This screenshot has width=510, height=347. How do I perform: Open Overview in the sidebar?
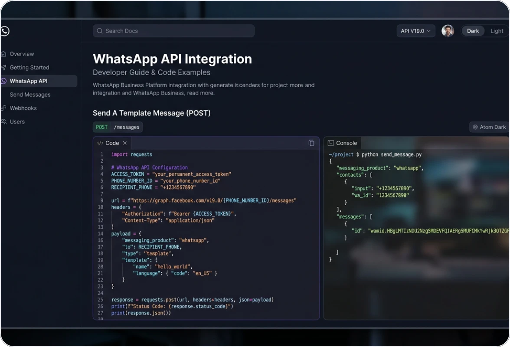22,54
